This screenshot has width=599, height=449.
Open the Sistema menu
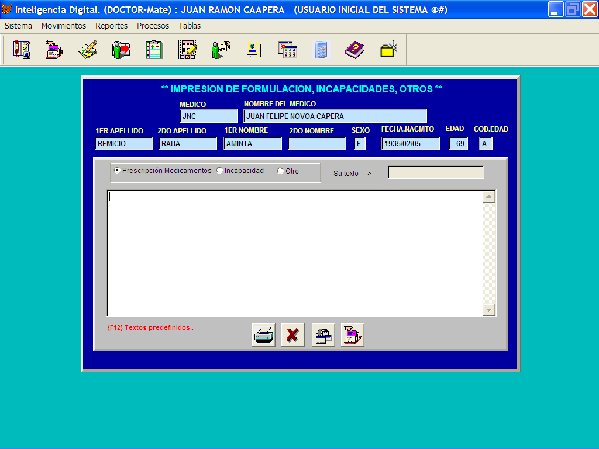[x=18, y=26]
